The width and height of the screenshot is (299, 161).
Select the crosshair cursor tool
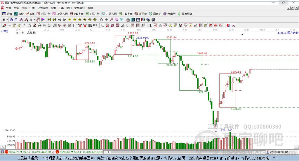(106, 20)
